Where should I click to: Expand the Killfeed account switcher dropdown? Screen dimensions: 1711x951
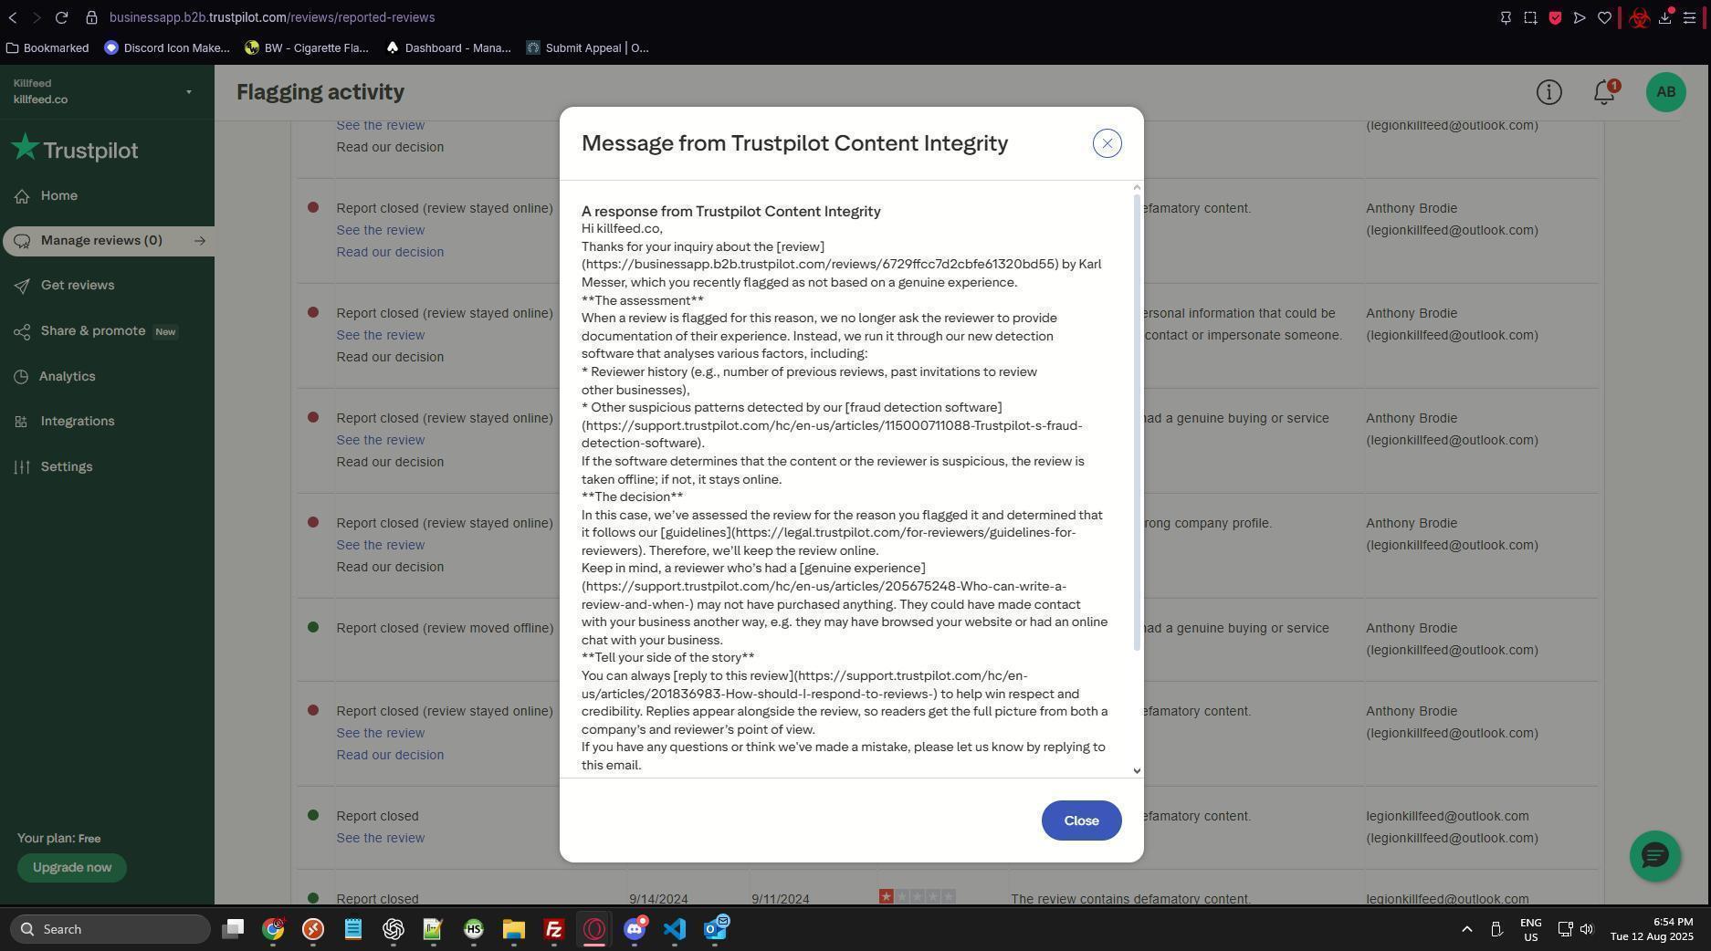pos(189,91)
